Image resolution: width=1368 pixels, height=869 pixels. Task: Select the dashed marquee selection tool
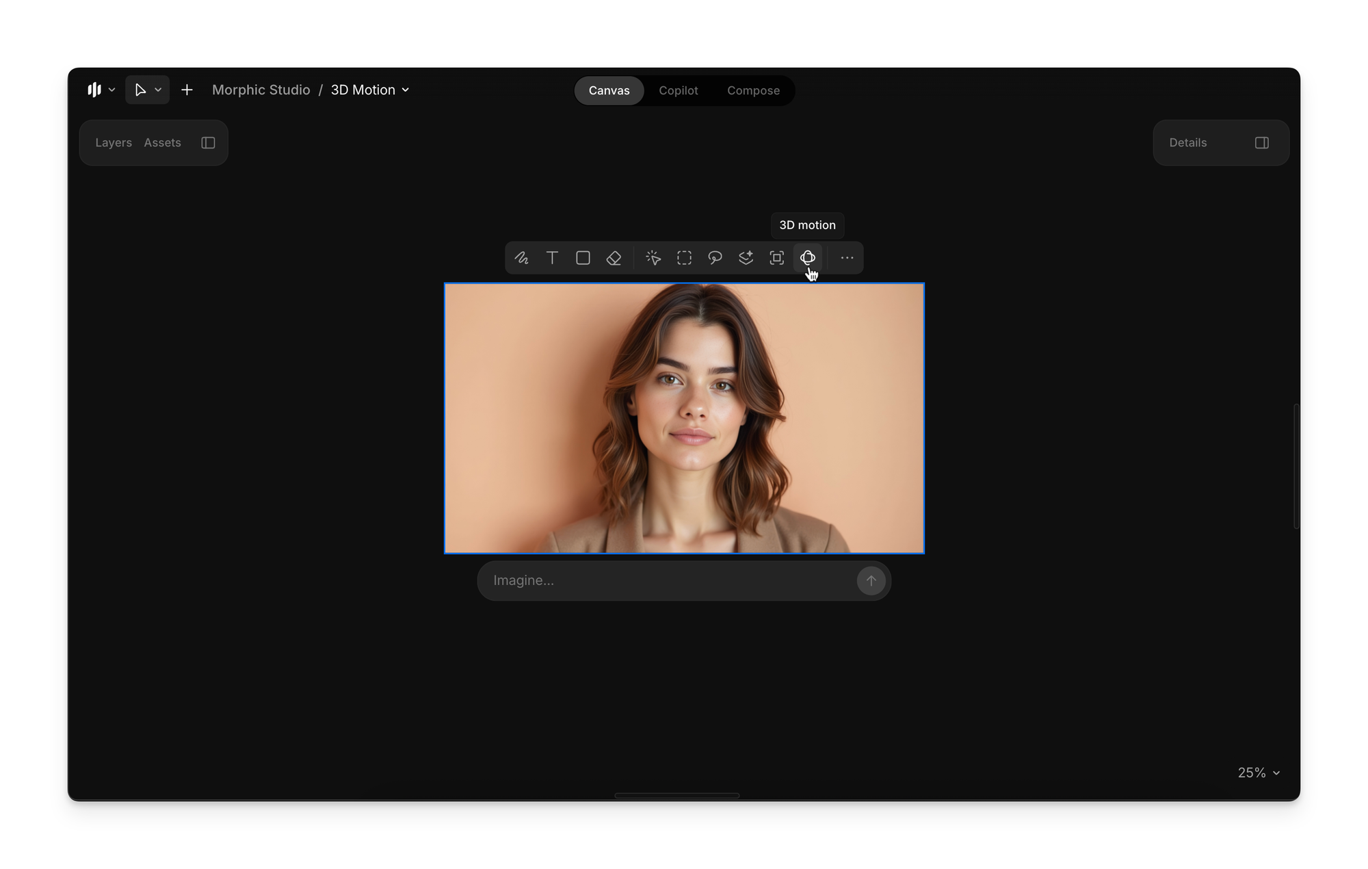coord(684,258)
